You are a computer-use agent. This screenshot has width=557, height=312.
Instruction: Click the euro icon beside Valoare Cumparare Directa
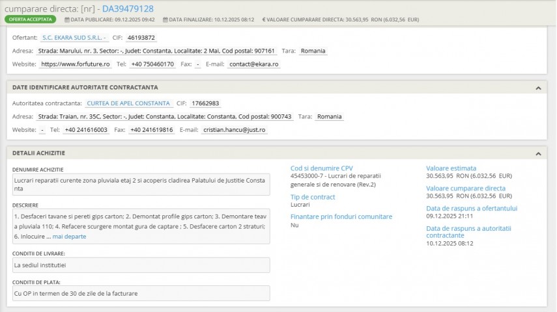click(x=264, y=19)
